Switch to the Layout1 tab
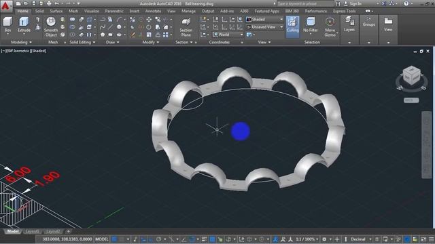This screenshot has width=435, height=244. [32, 231]
